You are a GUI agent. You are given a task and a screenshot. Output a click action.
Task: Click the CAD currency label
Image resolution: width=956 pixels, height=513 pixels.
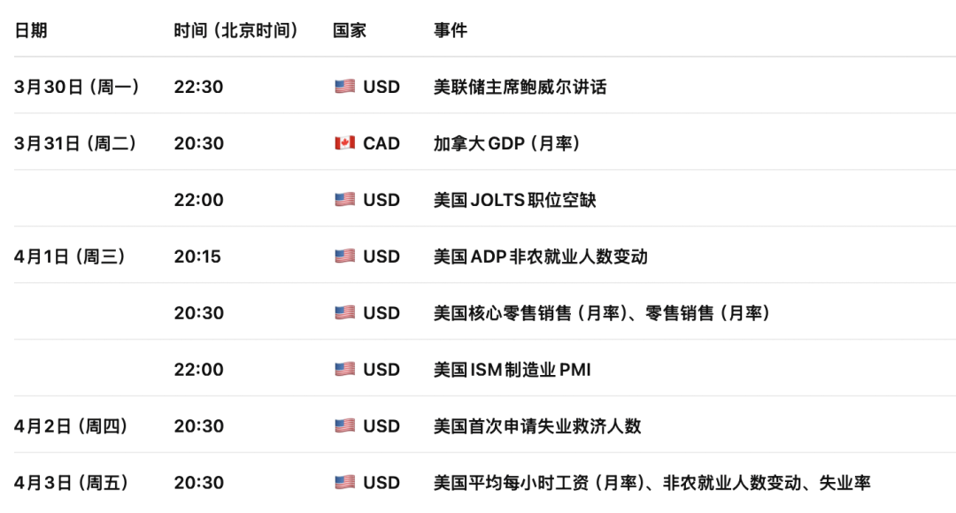(382, 143)
